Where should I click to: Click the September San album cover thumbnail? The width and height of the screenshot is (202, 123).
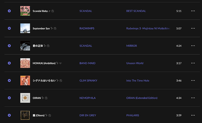coord(25,28)
